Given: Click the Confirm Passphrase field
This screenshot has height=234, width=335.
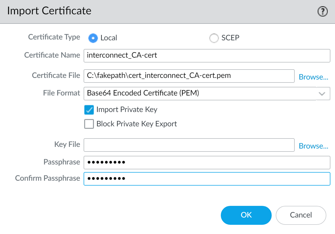Looking at the screenshot, I should (x=207, y=179).
